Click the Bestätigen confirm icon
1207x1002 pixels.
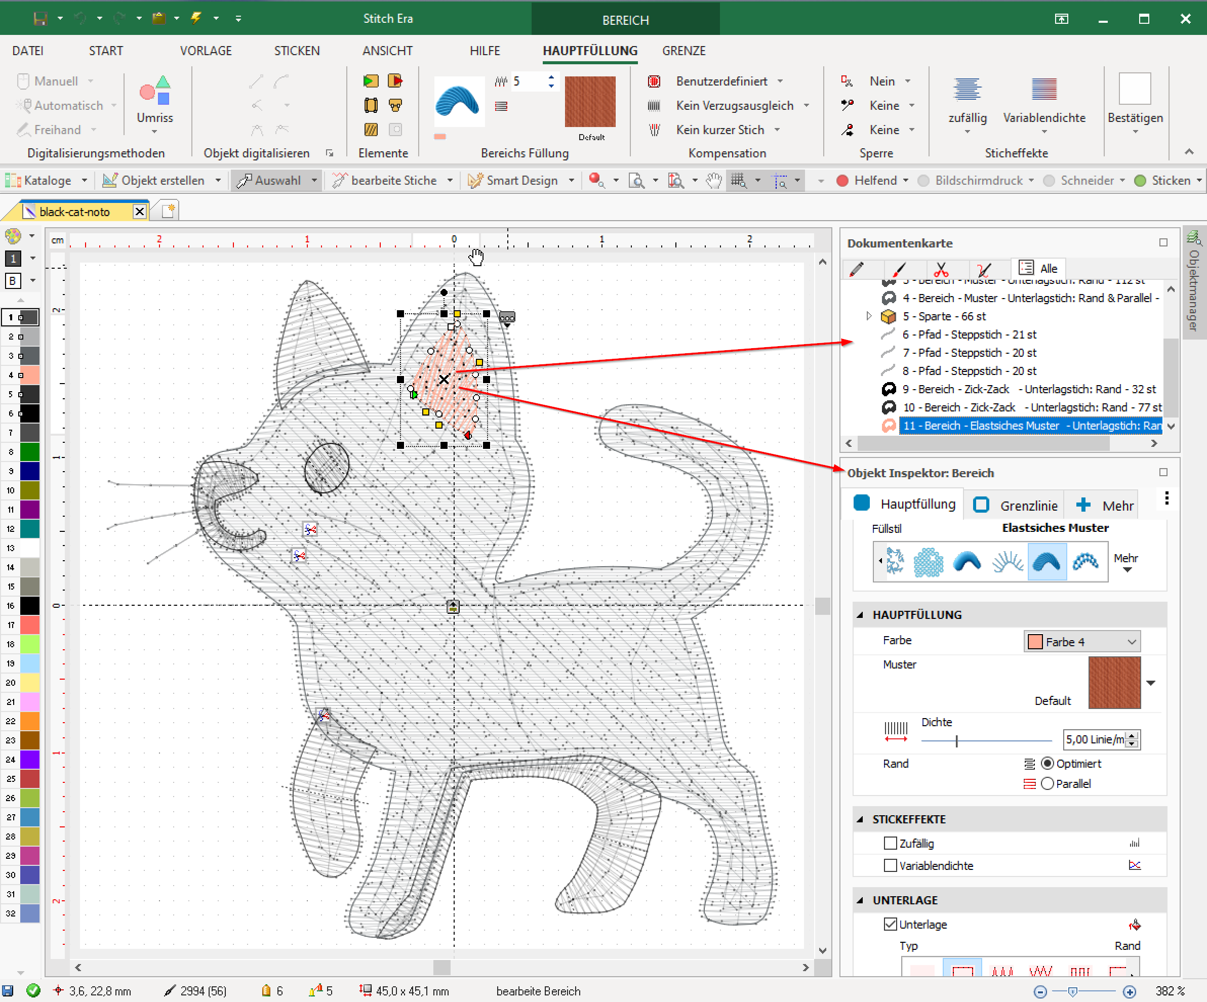click(x=1135, y=89)
